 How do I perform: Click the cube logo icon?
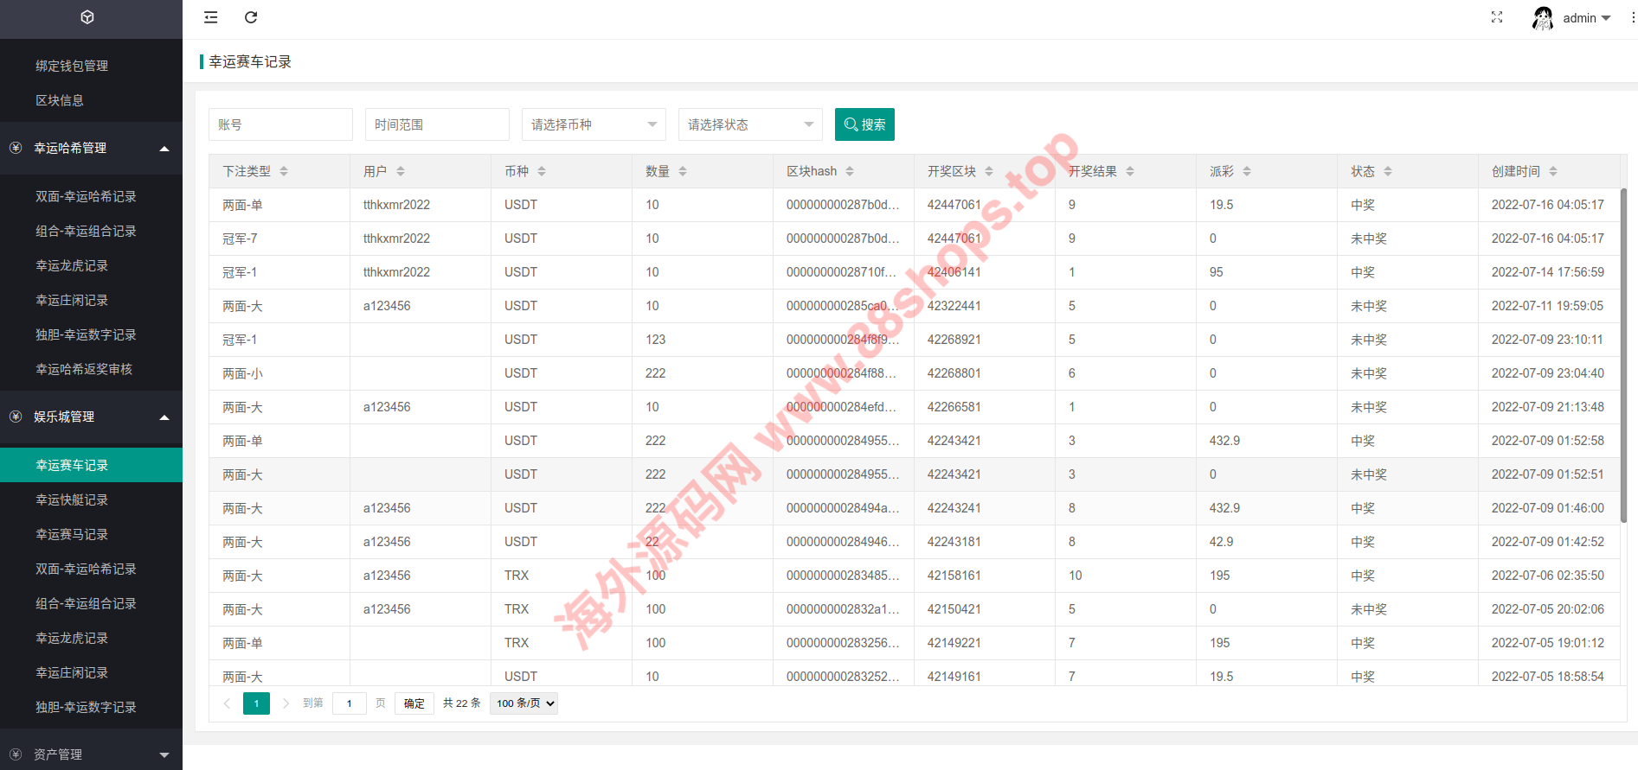pyautogui.click(x=87, y=17)
